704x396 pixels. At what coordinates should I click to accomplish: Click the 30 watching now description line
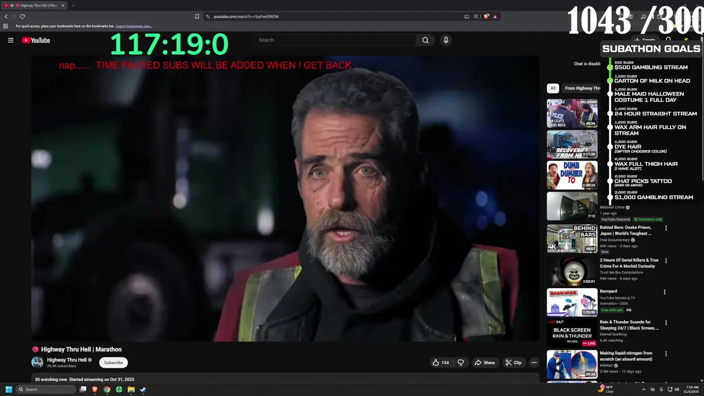[x=85, y=380]
